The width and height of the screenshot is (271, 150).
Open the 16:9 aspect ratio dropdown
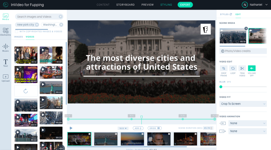123,128
